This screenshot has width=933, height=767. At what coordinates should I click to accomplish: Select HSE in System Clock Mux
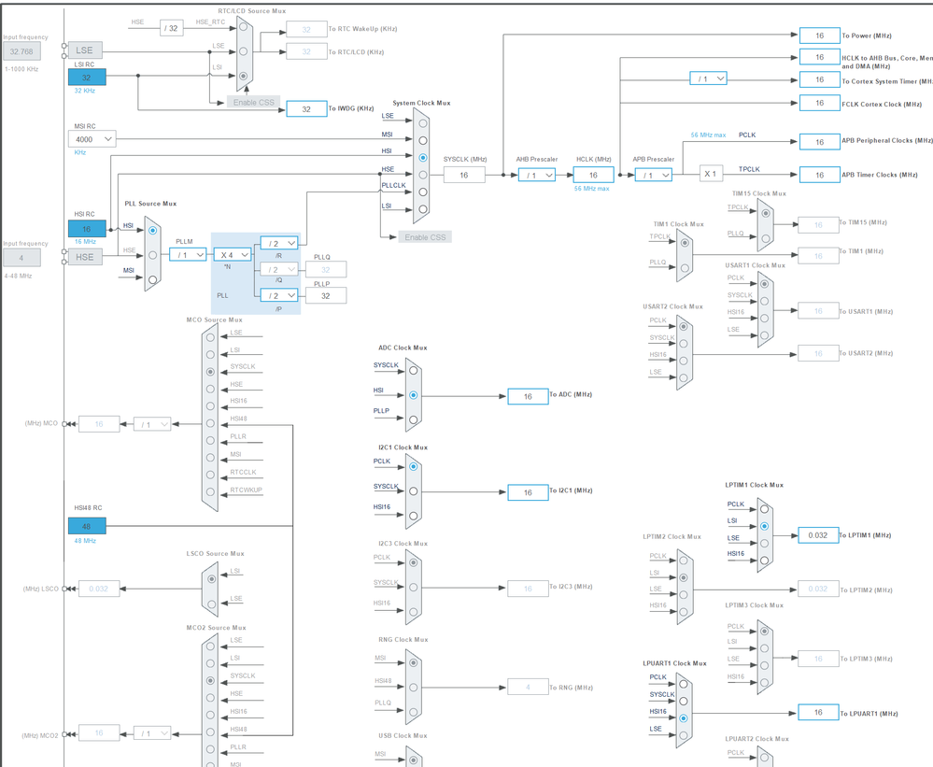(422, 175)
